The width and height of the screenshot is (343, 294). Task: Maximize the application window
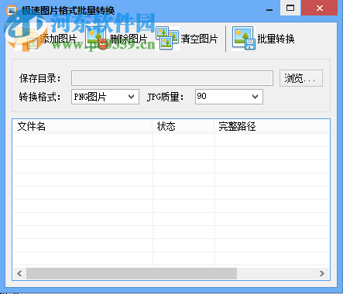(290, 9)
